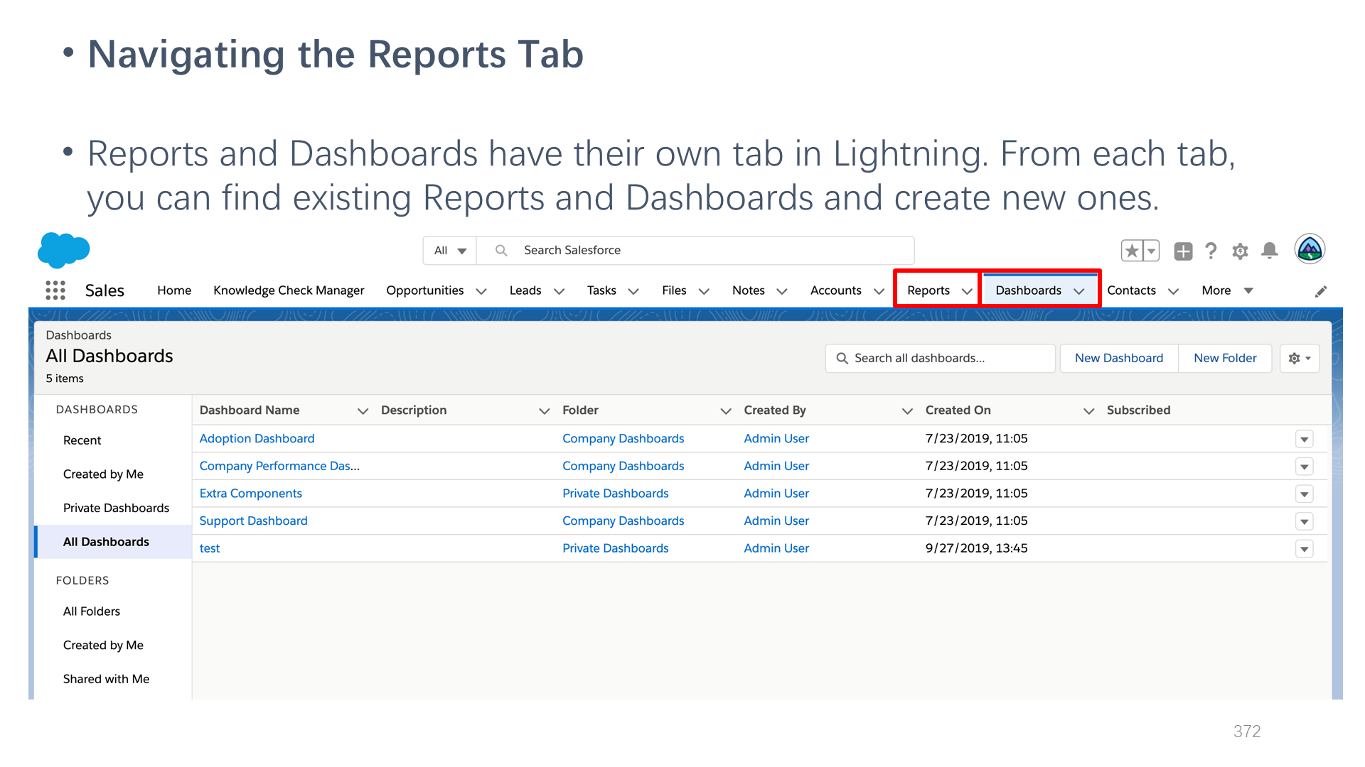Select Created by Me under Dashboards
This screenshot has height=767, width=1365.
pyautogui.click(x=103, y=474)
